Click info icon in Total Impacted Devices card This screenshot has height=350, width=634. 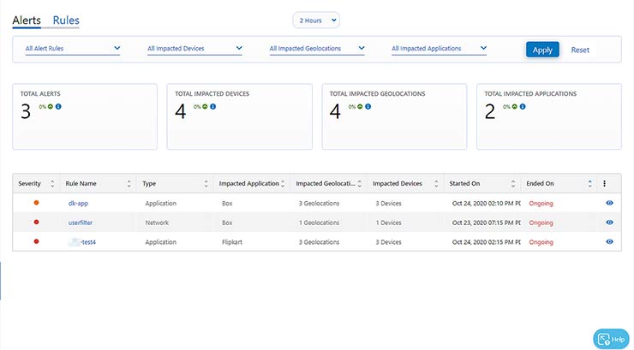click(x=212, y=107)
